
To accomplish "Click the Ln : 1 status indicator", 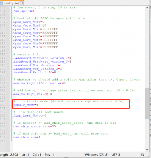I will [x=25, y=155].
